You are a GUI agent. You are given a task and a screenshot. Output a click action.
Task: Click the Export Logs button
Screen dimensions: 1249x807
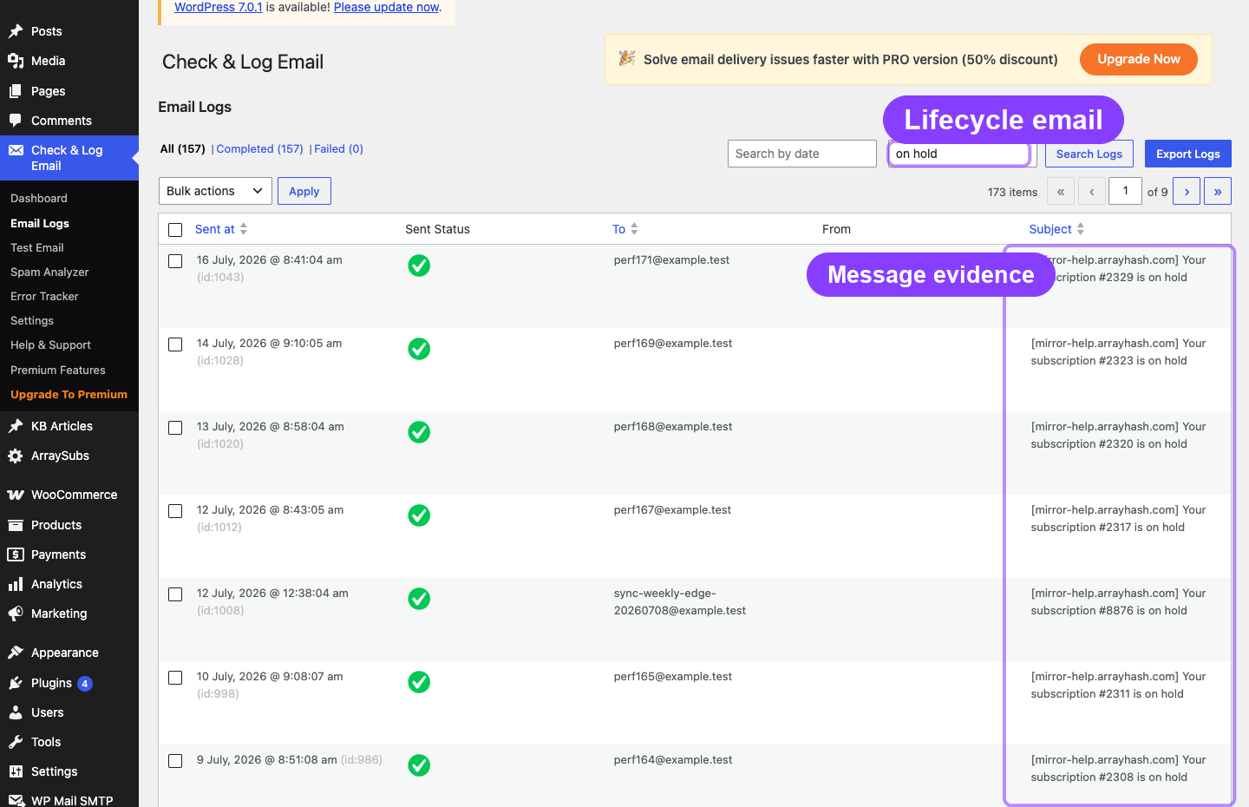point(1188,154)
